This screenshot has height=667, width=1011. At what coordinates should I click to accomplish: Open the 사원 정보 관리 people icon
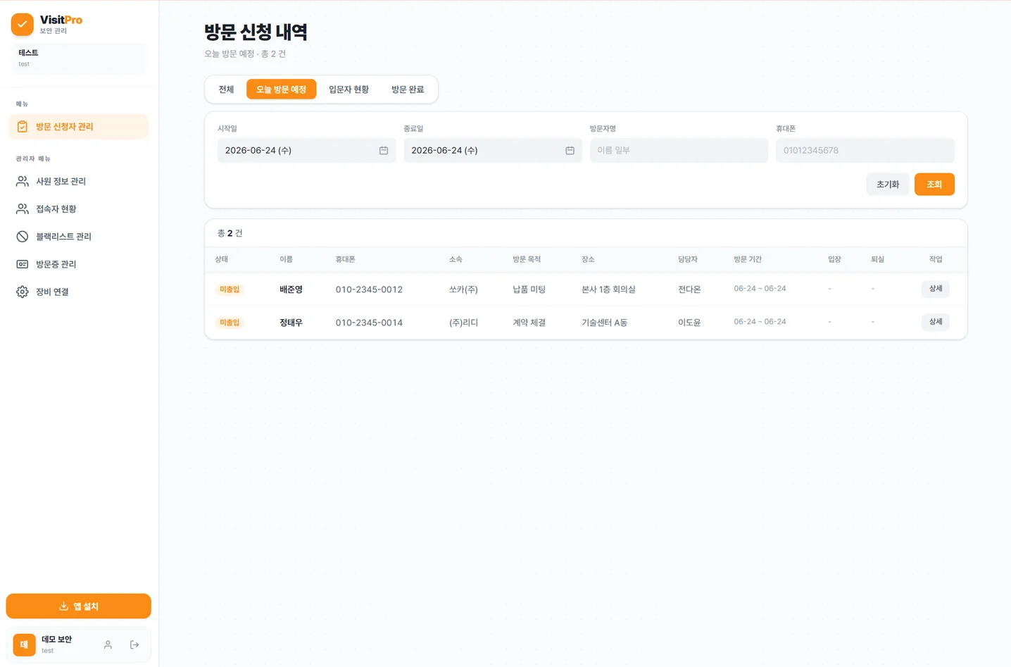pos(23,181)
